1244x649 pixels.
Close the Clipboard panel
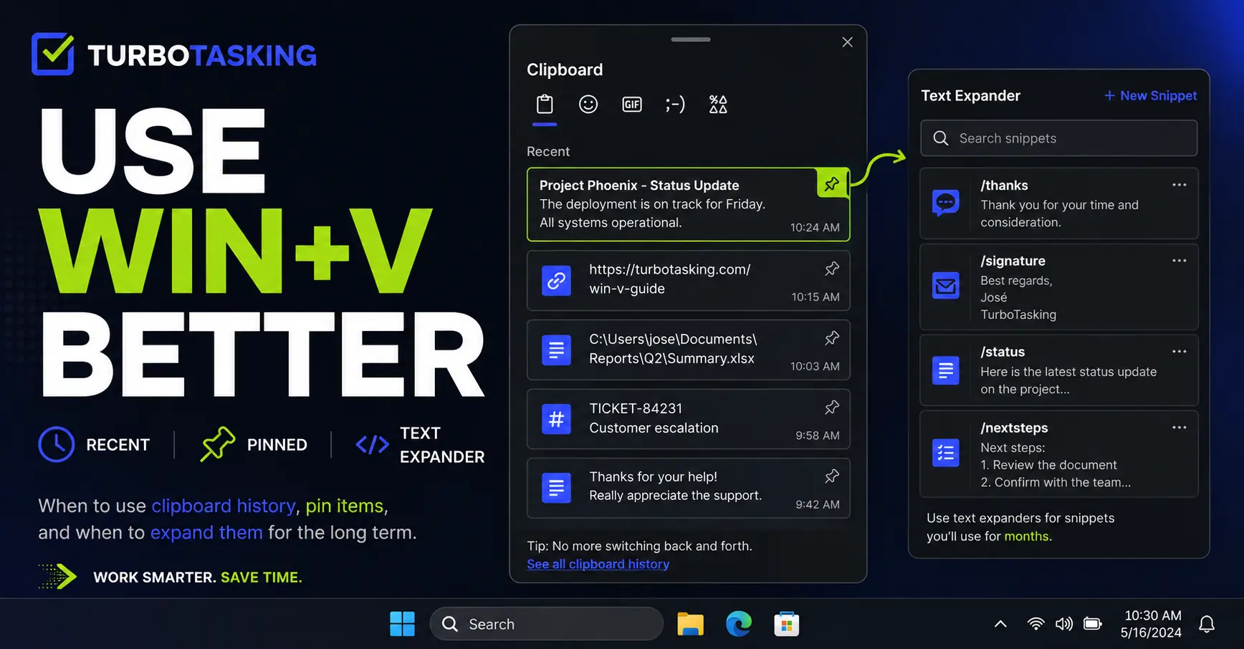click(847, 42)
